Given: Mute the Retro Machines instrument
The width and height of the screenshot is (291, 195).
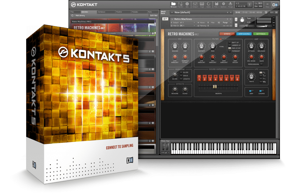Looking at the screenshot, I should (x=236, y=25).
